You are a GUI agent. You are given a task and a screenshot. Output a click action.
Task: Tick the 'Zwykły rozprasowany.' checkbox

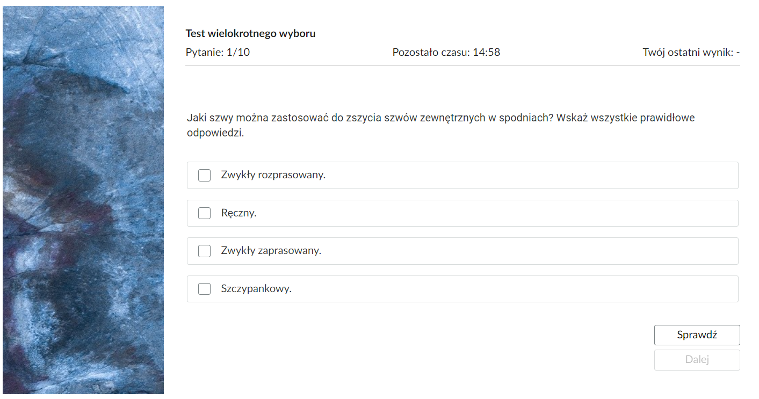tap(204, 176)
